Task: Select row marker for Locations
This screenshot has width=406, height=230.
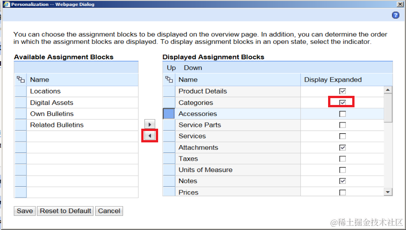Action: (x=21, y=91)
